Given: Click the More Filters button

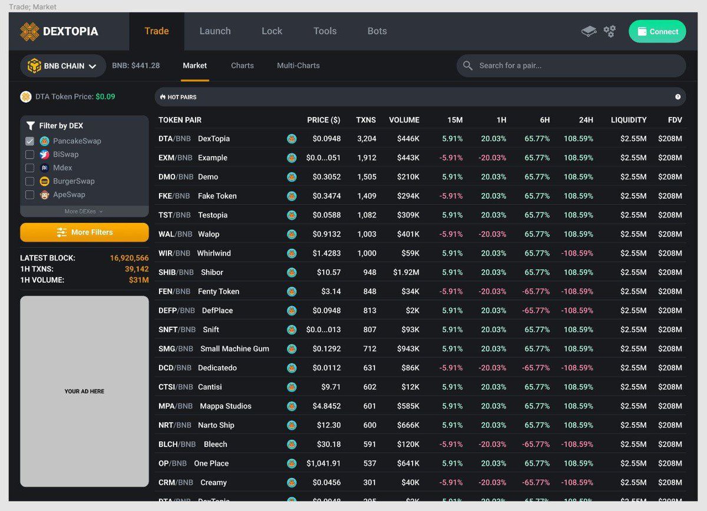Looking at the screenshot, I should pyautogui.click(x=84, y=233).
